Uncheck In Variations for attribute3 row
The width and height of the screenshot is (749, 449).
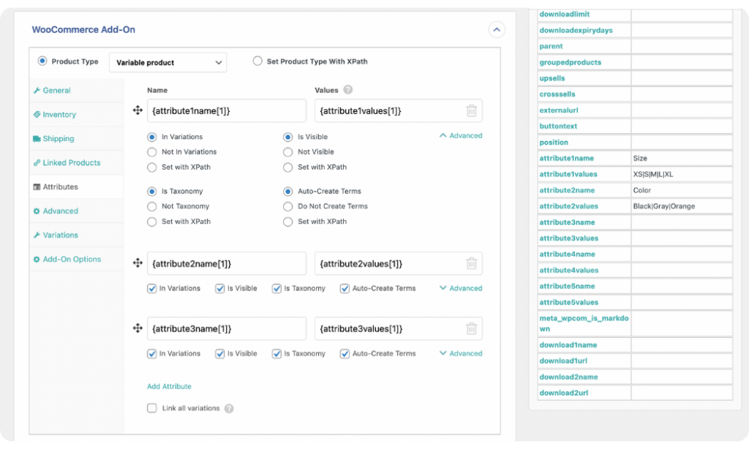[152, 353]
